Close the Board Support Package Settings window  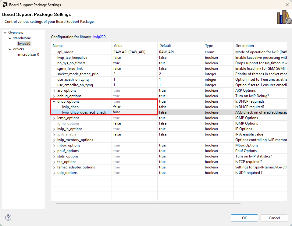point(287,5)
